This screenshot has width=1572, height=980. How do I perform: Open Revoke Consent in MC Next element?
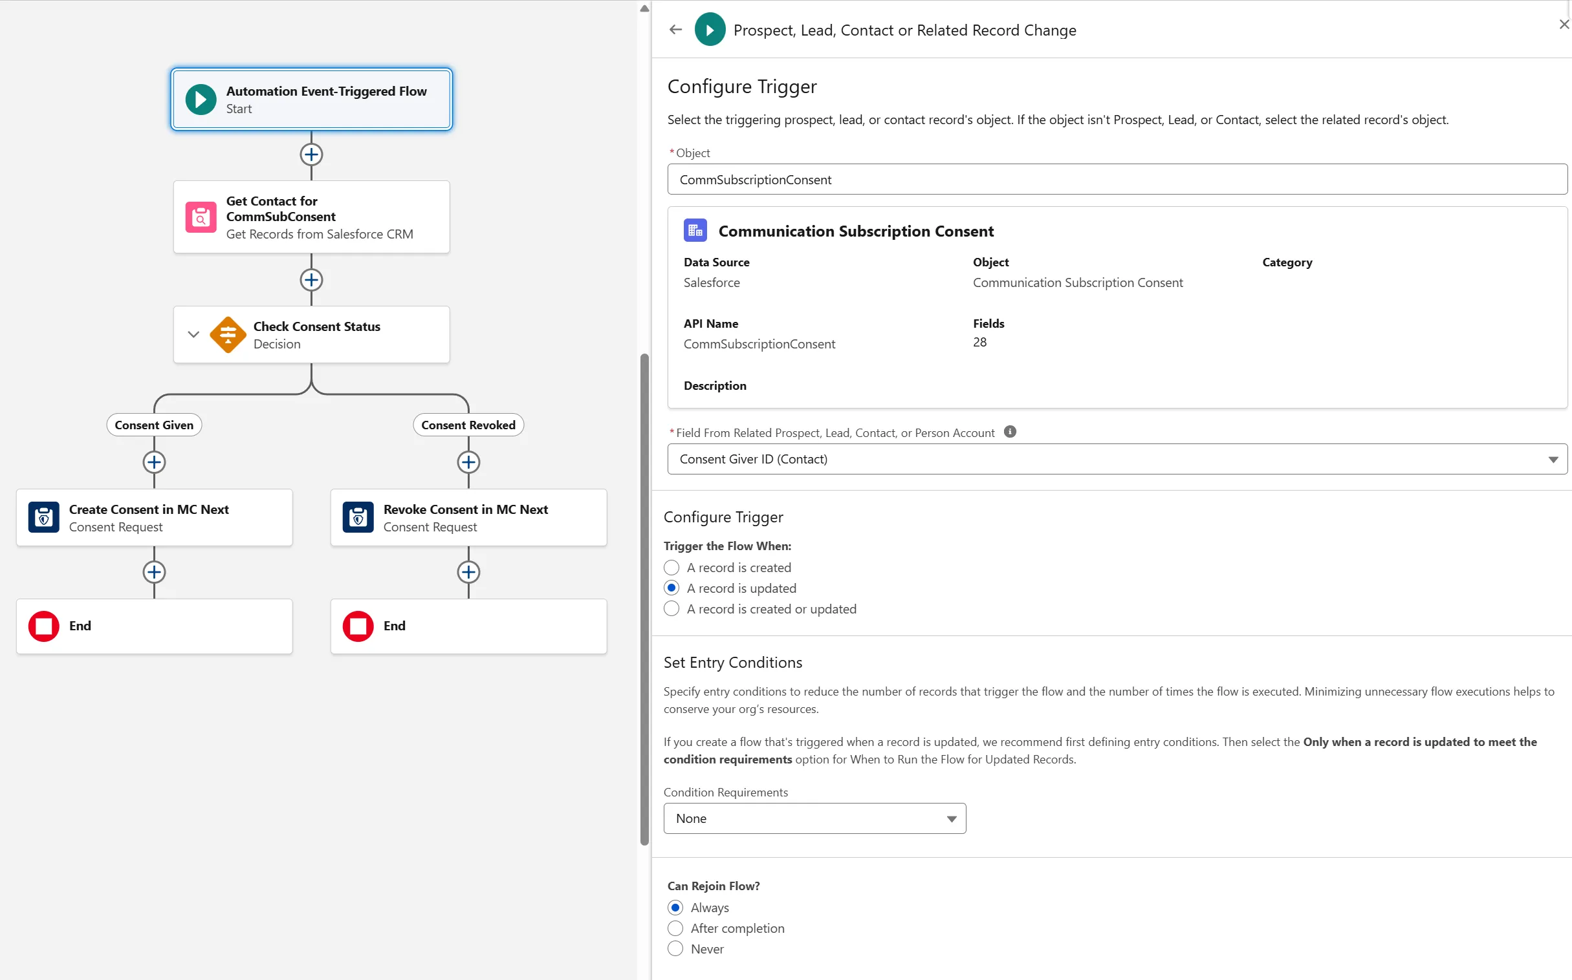pos(468,517)
